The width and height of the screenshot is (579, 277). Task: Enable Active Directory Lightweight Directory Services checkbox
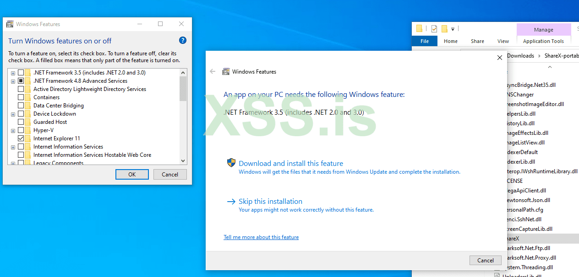click(21, 89)
